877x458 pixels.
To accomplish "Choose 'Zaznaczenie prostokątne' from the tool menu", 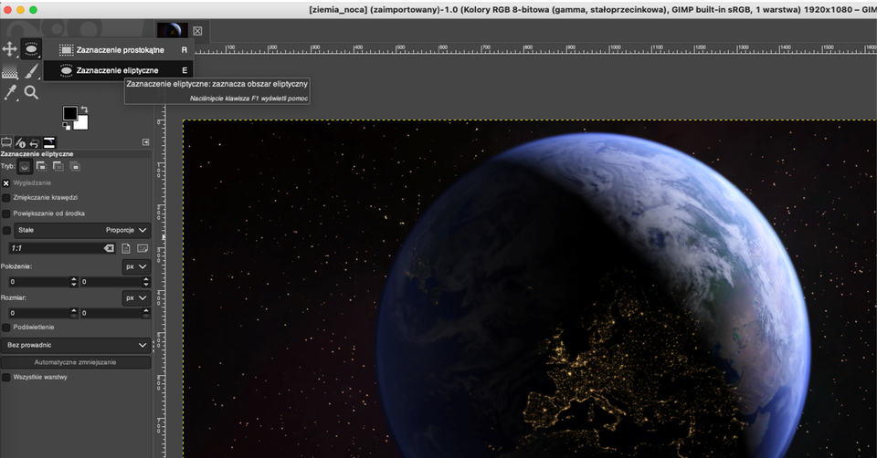I will [120, 49].
